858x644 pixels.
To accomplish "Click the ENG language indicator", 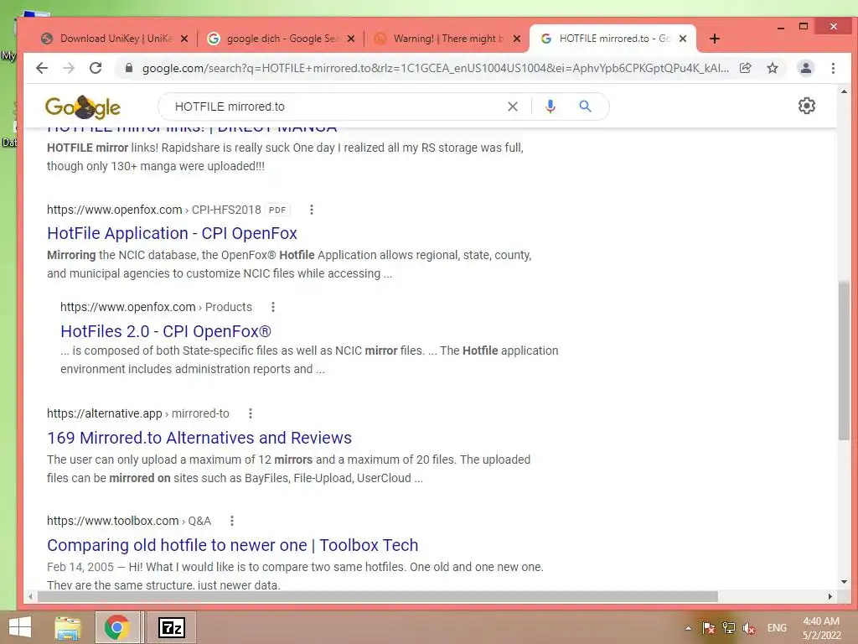I will click(x=777, y=628).
